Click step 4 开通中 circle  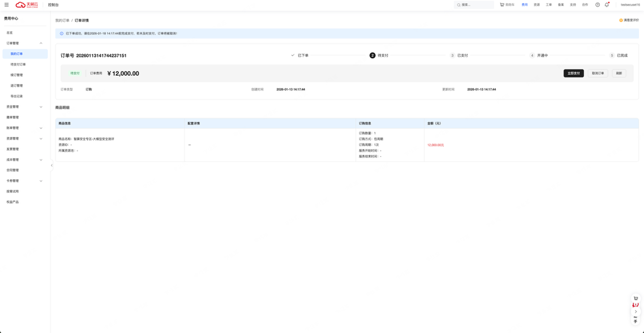tap(532, 55)
